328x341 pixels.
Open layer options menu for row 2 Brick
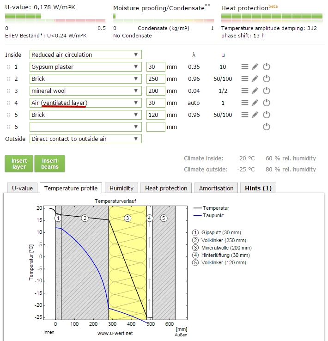click(245, 79)
